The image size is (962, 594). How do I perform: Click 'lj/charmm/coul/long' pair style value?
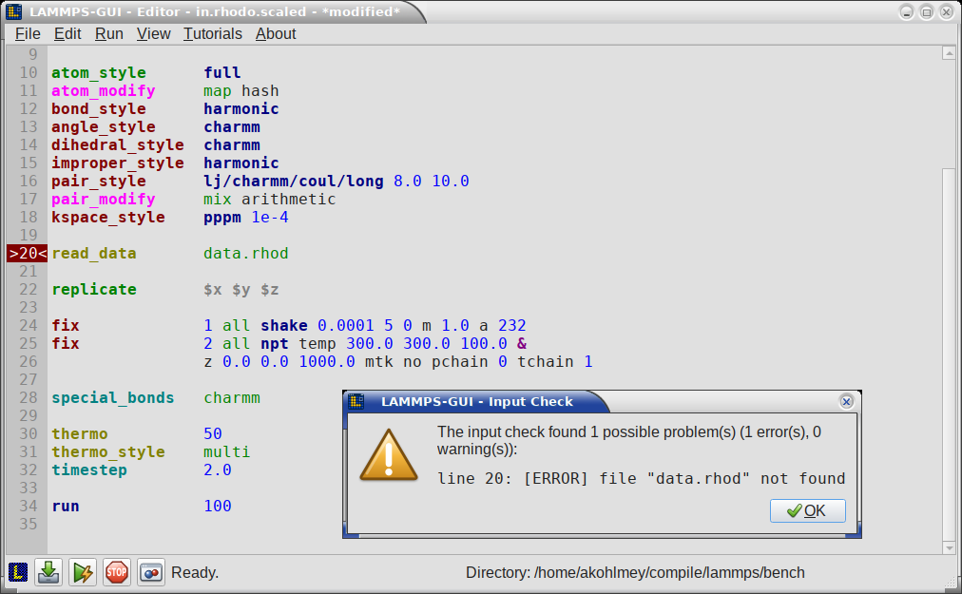click(294, 181)
